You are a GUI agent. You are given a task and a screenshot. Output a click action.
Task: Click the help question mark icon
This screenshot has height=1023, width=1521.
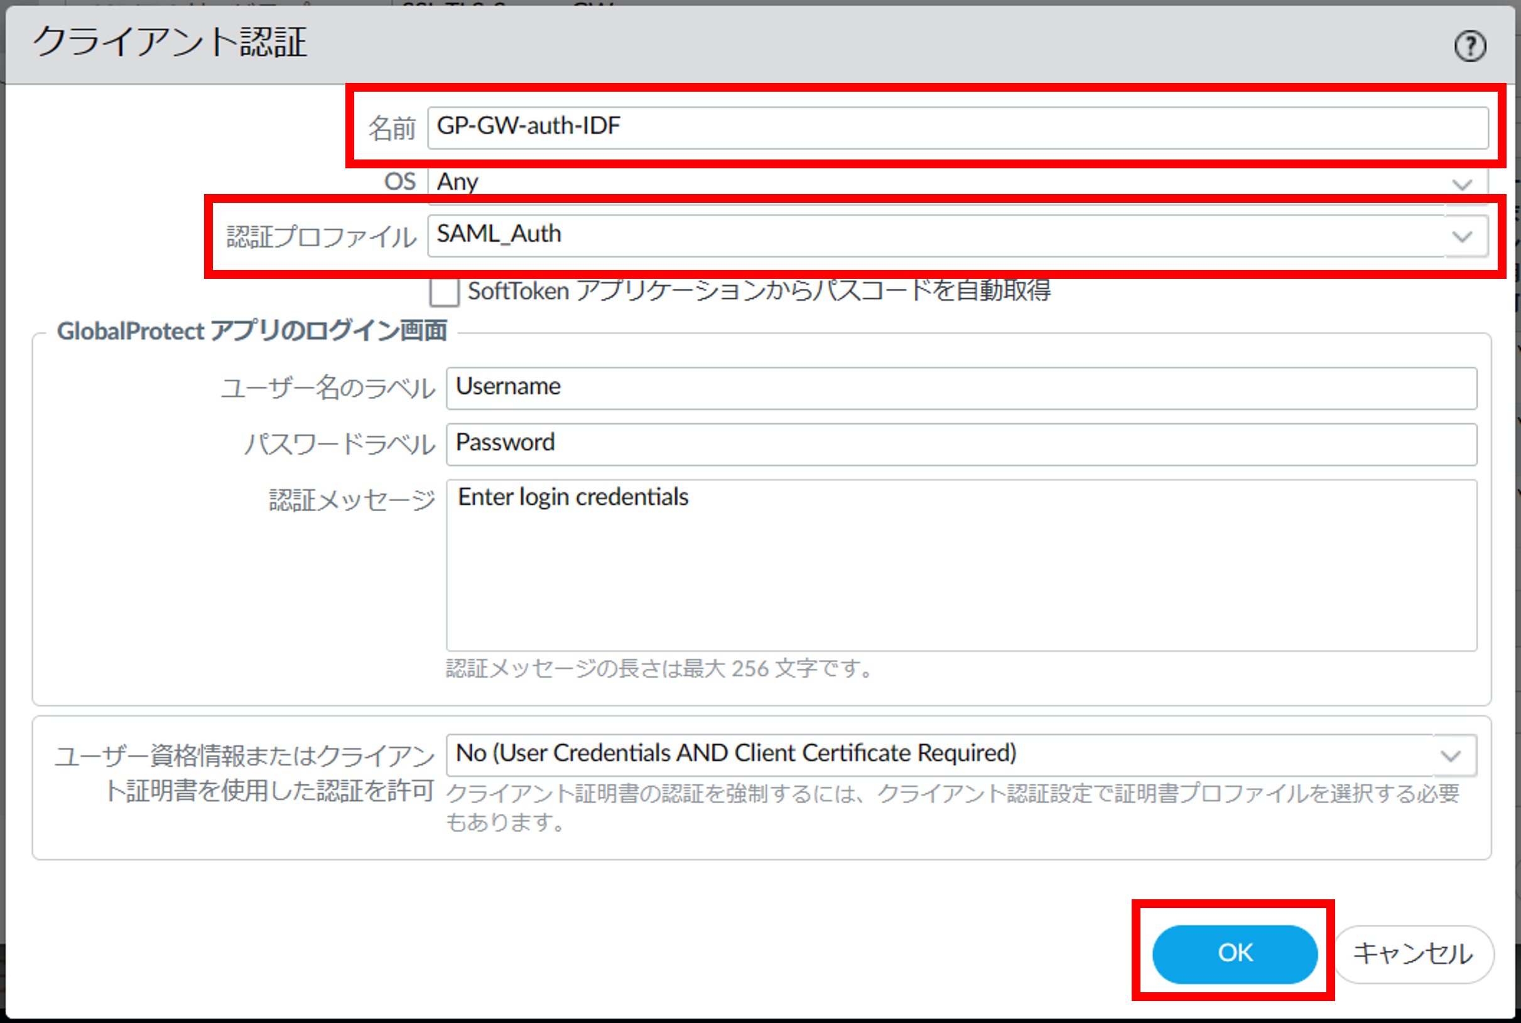1470,46
